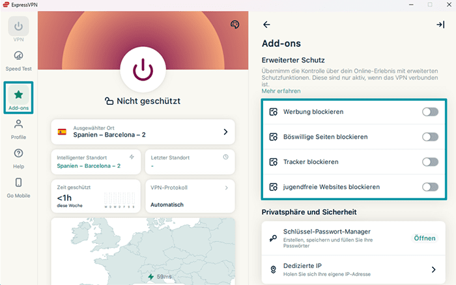The height and width of the screenshot is (285, 456).
Task: Open the Profile sidebar icon
Action: pos(18,128)
